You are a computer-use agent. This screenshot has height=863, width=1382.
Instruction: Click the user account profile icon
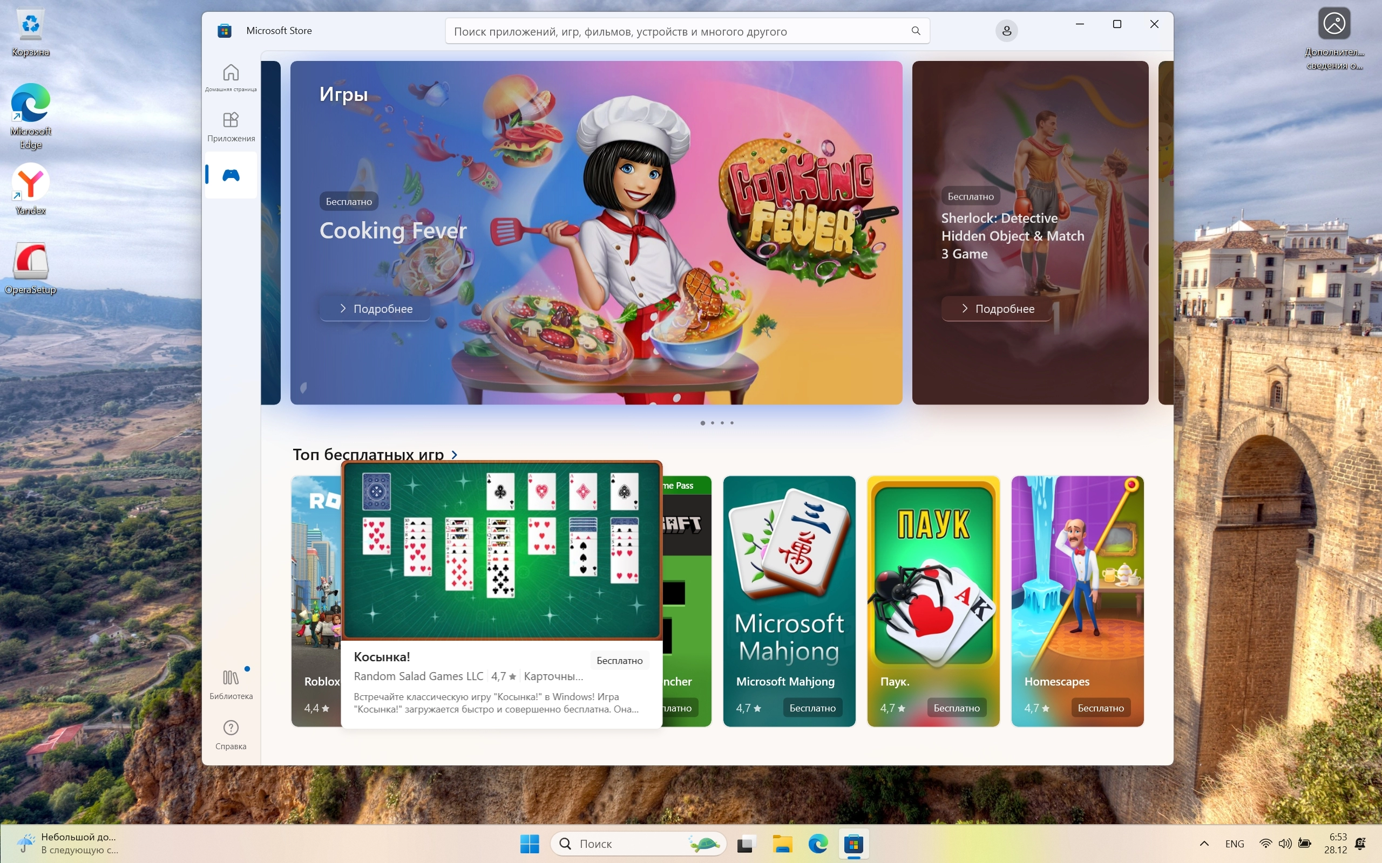pos(1006,31)
